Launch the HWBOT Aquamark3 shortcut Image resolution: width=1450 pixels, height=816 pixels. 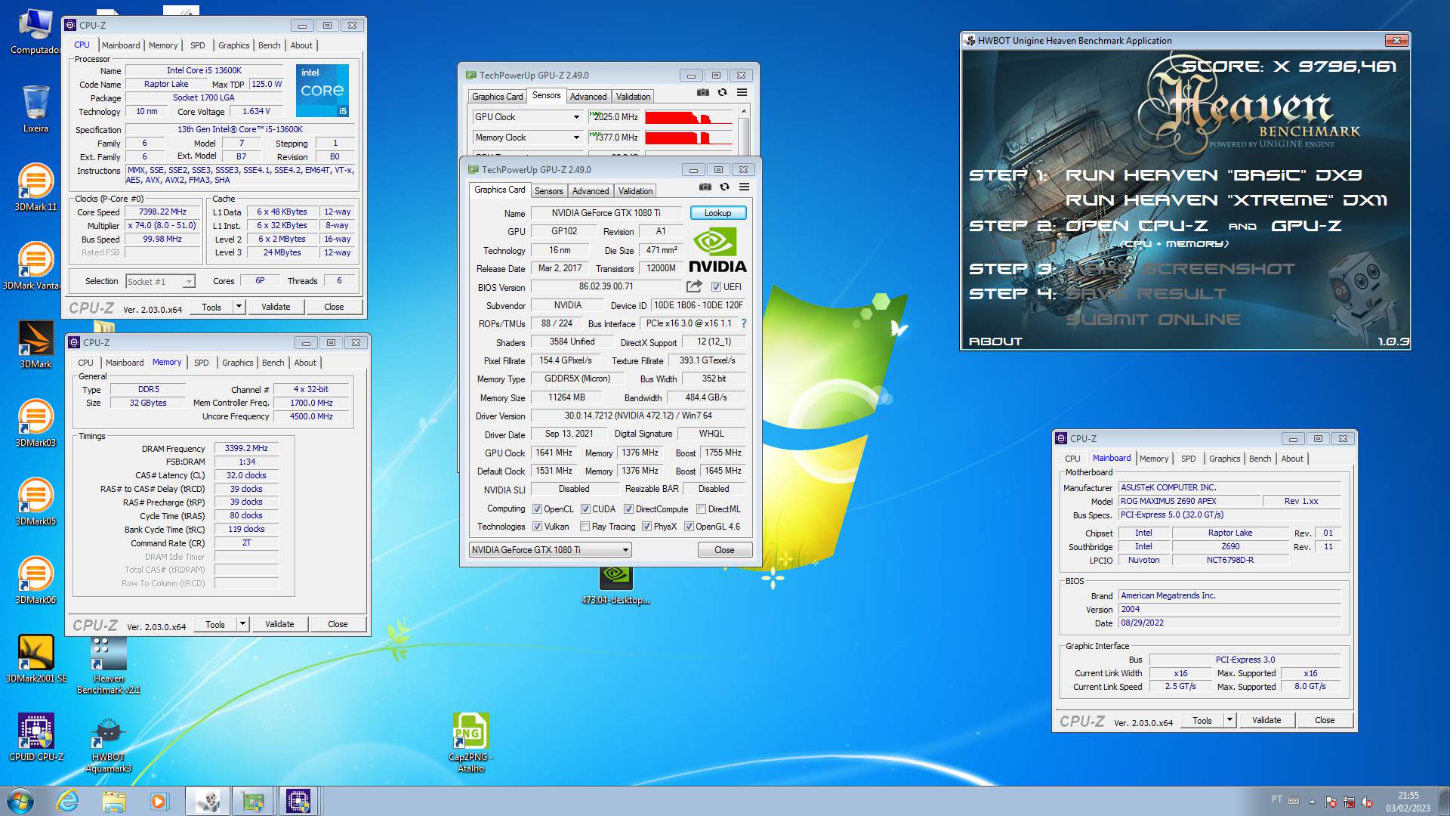108,743
